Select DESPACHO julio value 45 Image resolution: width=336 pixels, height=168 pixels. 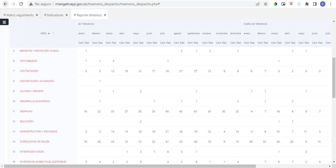[167, 112]
